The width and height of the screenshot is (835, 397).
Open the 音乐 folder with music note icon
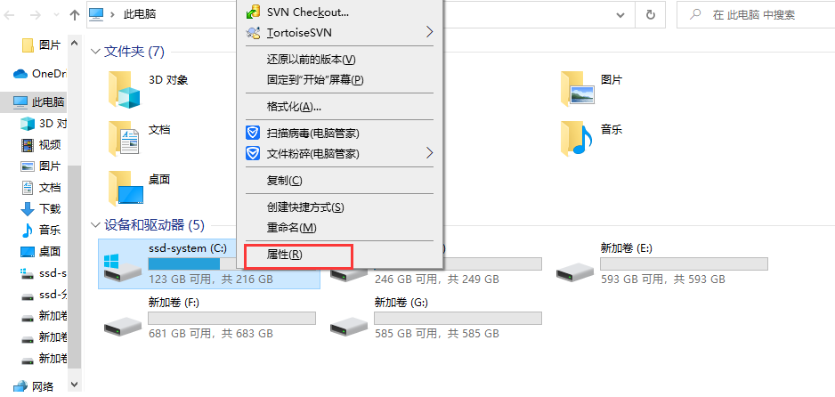(577, 138)
